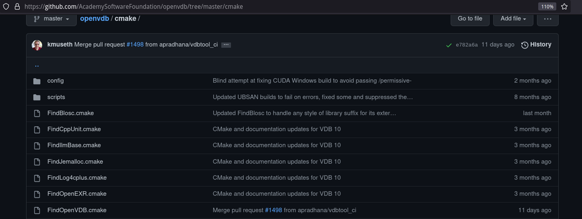Go up via the parent directory dots
Screen dimensions: 582x219
coord(37,65)
